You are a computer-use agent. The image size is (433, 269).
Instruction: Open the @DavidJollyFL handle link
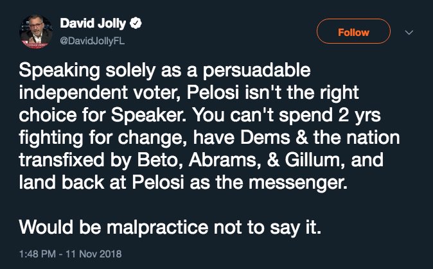point(91,39)
